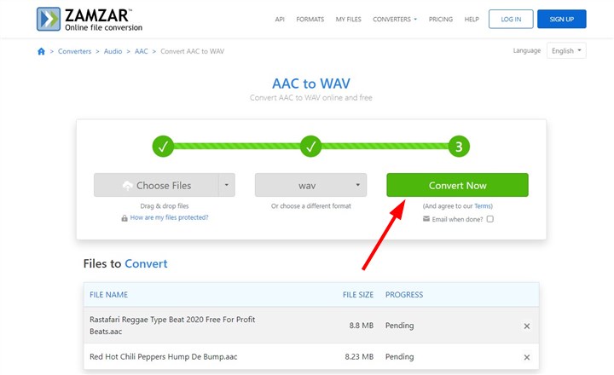The height and width of the screenshot is (375, 614).
Task: Click the step two checkmark circle
Action: click(x=311, y=147)
